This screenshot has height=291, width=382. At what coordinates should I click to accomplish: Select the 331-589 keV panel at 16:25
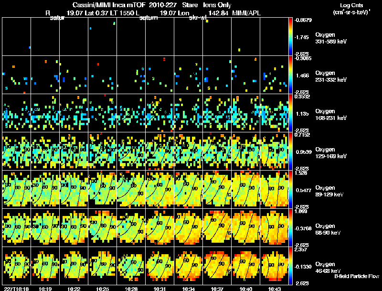[102, 36]
